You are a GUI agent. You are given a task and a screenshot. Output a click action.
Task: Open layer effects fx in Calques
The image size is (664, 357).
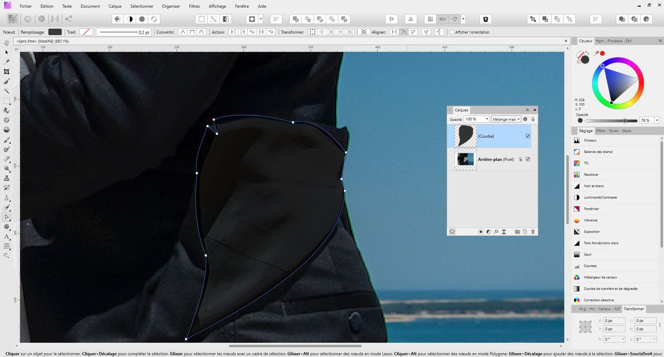(496, 232)
